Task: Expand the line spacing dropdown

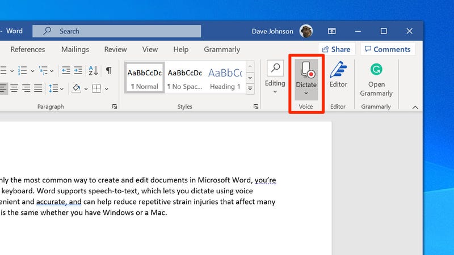Action: [x=61, y=88]
